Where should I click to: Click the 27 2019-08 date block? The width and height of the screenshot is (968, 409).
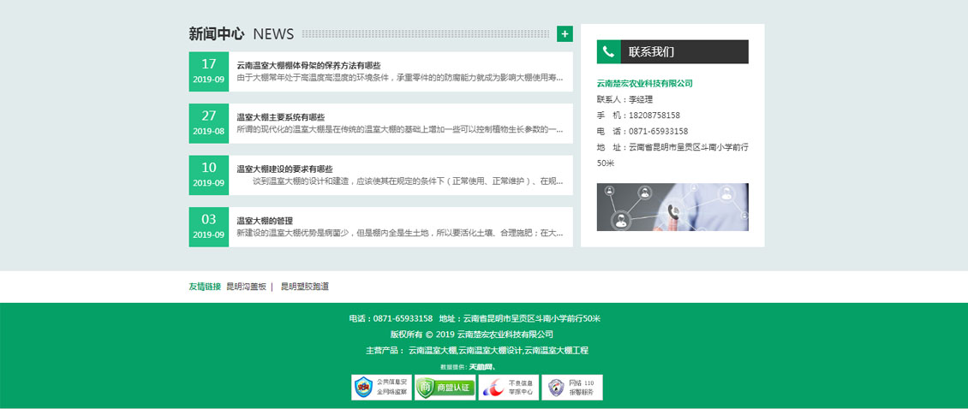pos(209,123)
